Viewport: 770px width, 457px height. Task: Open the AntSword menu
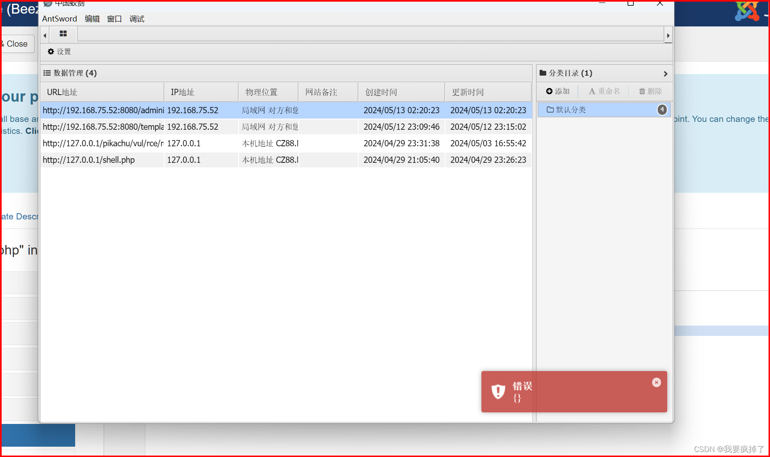tap(59, 19)
